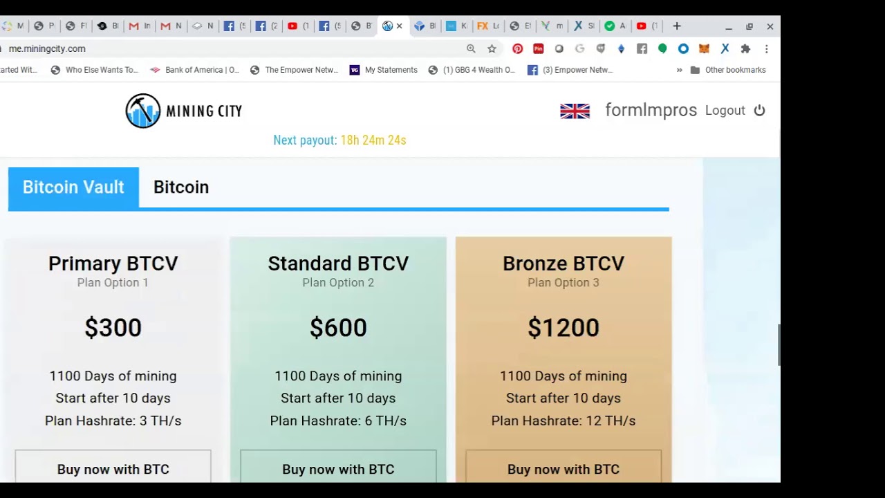Open the UK flag language selector
This screenshot has width=885, height=498.
point(575,111)
